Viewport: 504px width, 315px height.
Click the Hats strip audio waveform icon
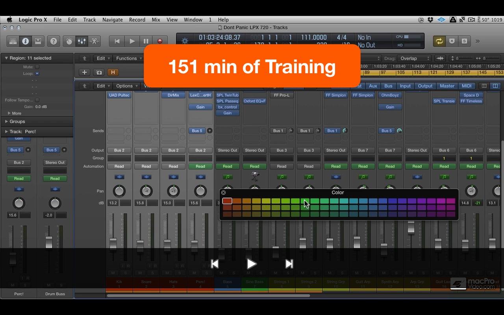(173, 177)
